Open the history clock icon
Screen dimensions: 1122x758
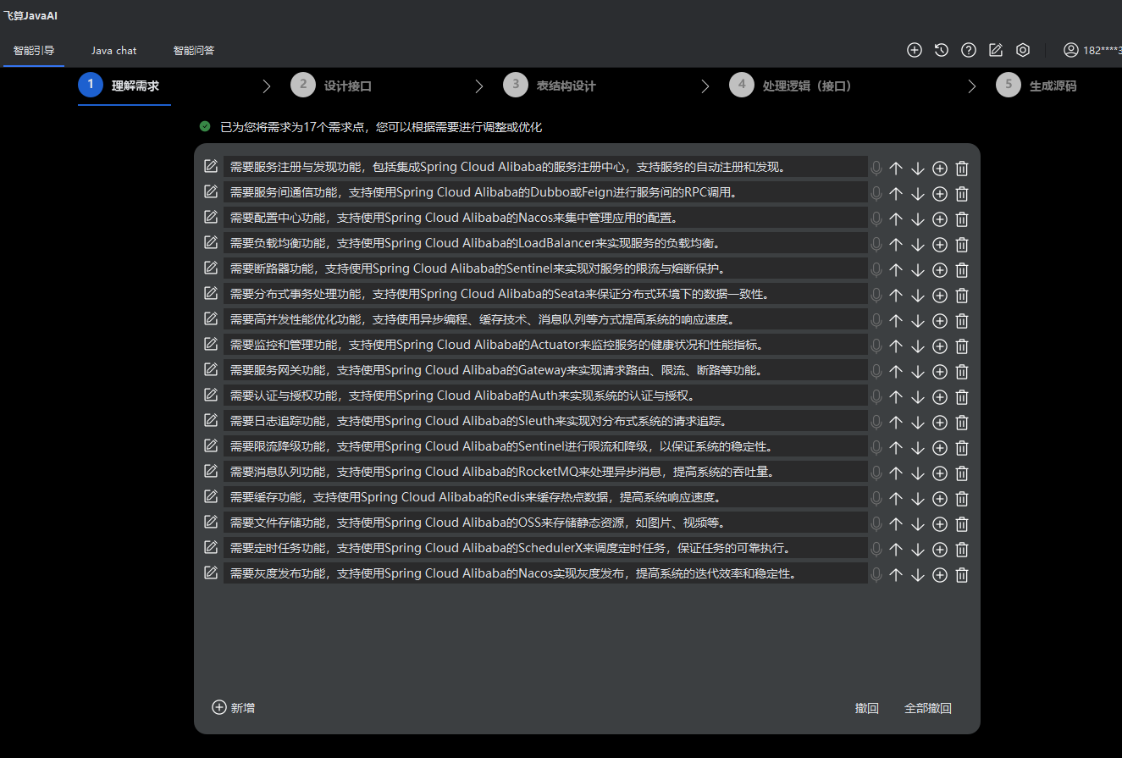[x=942, y=50]
